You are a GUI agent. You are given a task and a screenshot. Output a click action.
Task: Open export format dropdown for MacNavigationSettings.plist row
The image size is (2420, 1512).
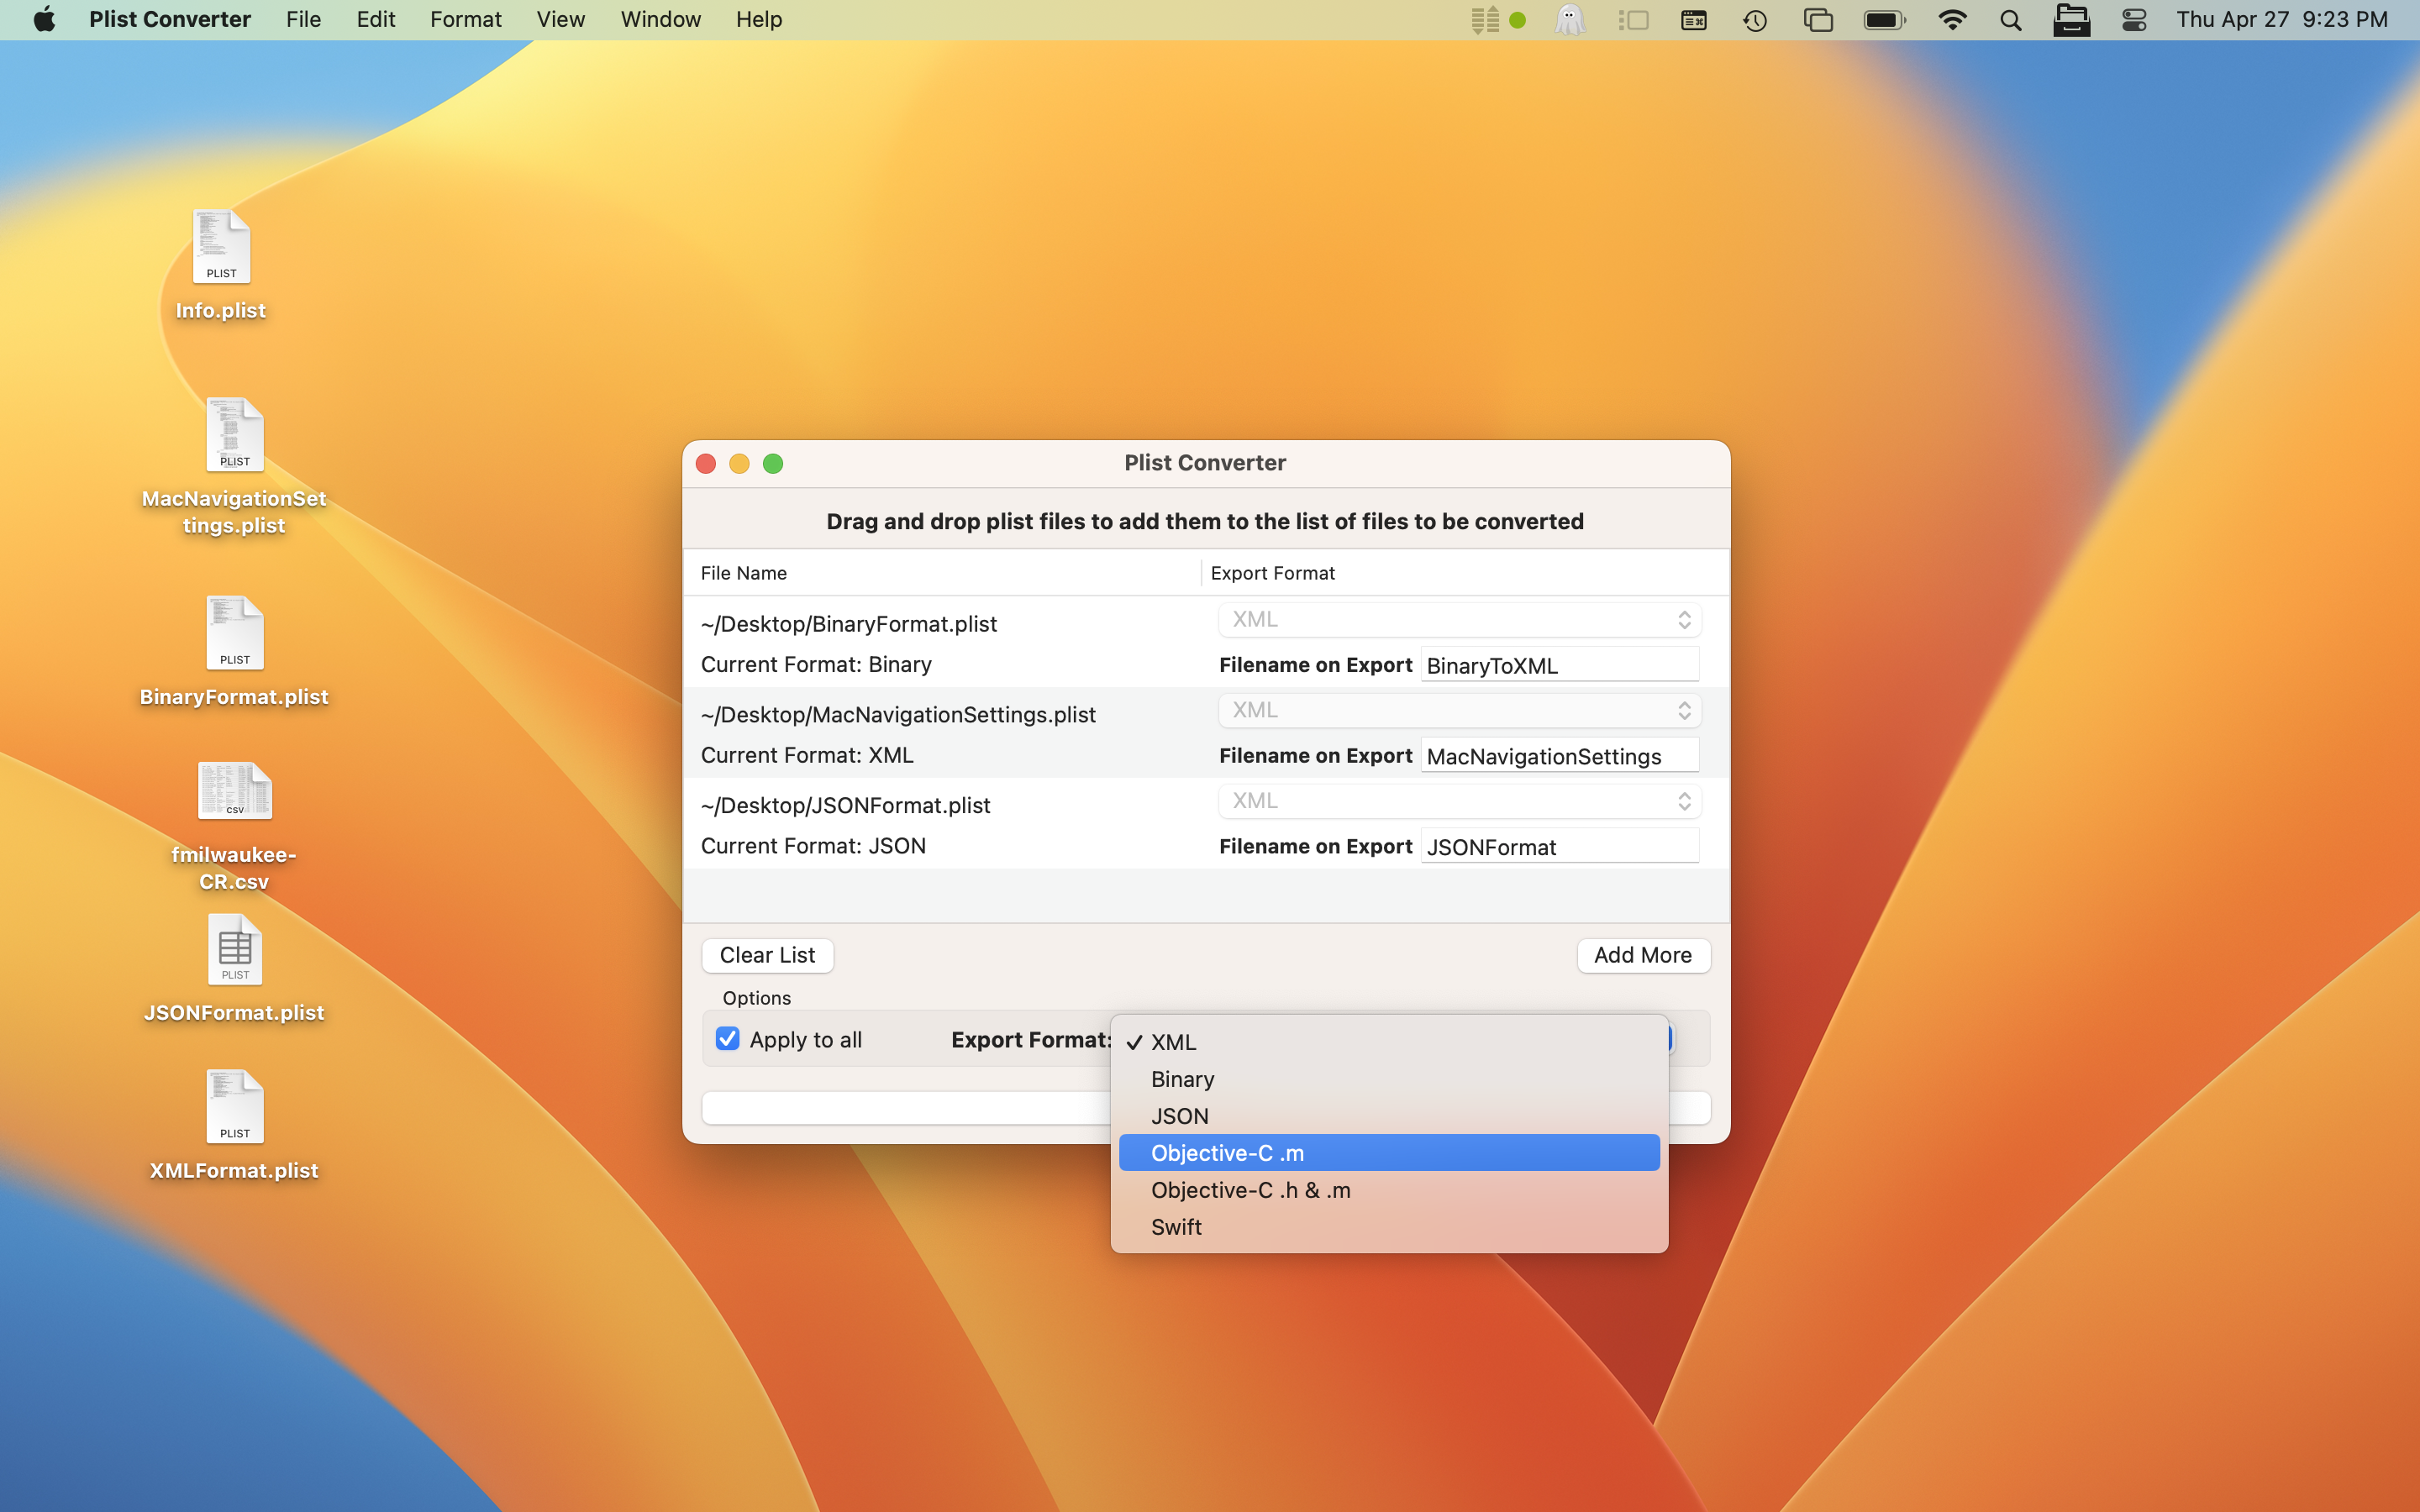click(x=1460, y=711)
